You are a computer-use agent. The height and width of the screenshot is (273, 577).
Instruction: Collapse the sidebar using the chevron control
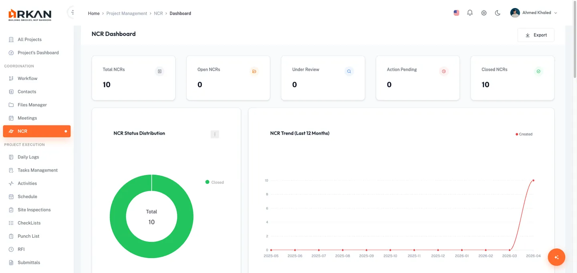pyautogui.click(x=72, y=12)
